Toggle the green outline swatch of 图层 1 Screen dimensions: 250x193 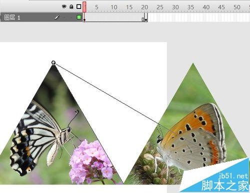[x=79, y=17]
